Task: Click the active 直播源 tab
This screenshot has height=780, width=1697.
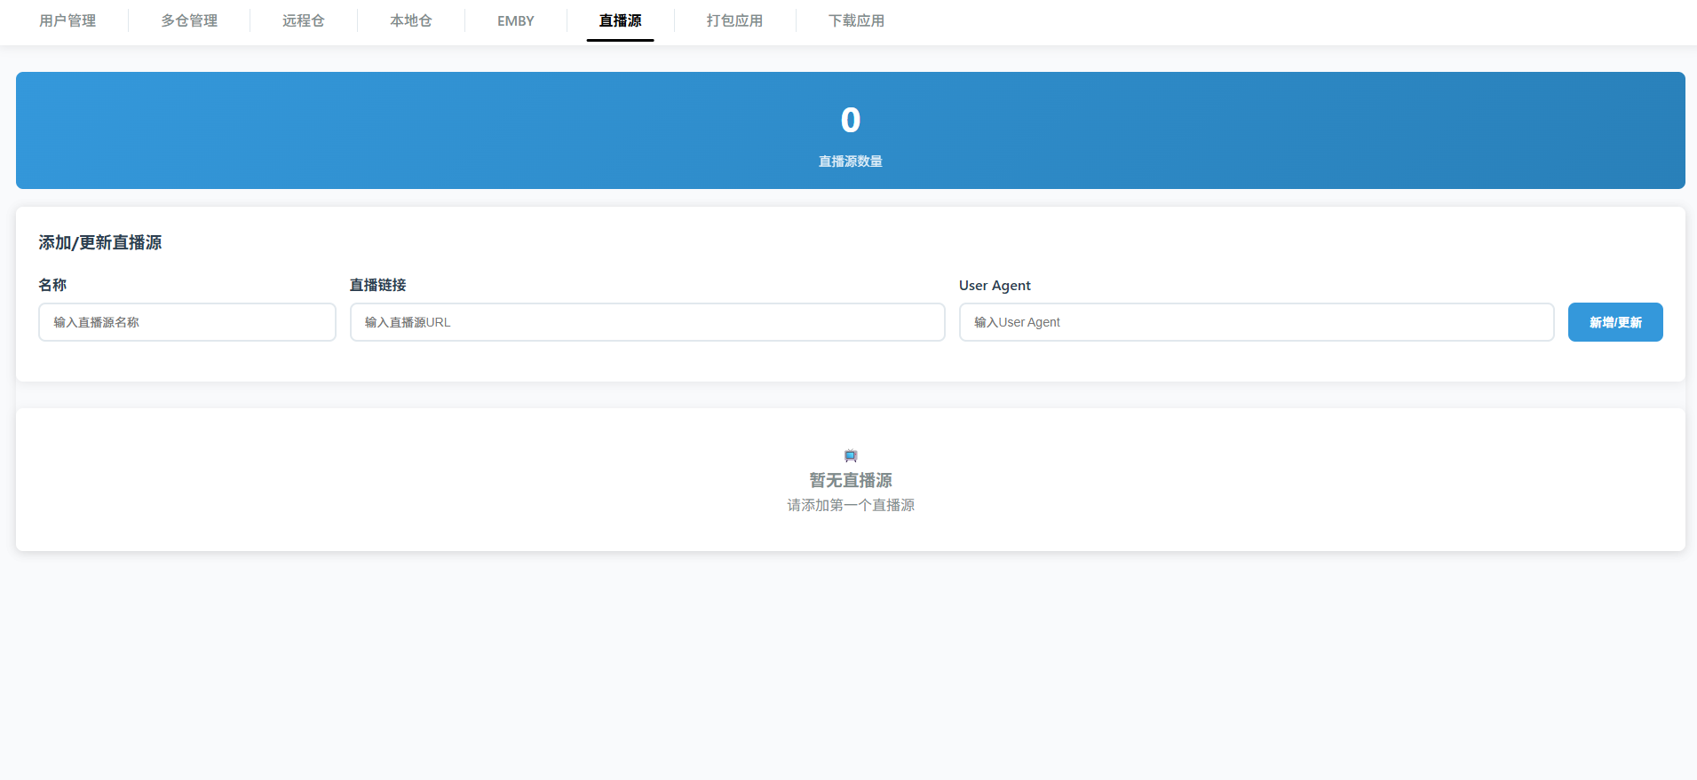Action: tap(620, 20)
